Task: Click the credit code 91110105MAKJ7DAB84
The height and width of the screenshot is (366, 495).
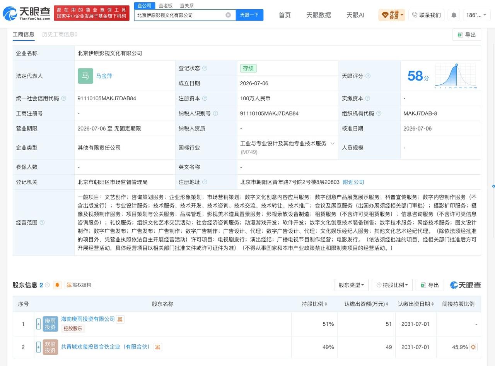Action: [107, 98]
